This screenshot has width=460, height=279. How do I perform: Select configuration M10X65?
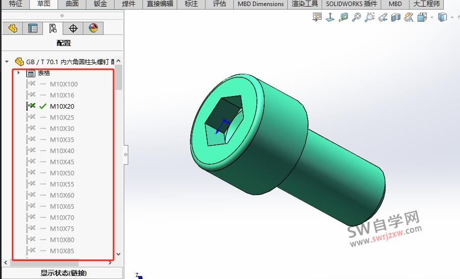coord(62,206)
